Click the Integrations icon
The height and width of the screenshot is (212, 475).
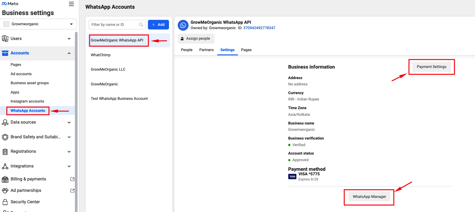point(5,166)
